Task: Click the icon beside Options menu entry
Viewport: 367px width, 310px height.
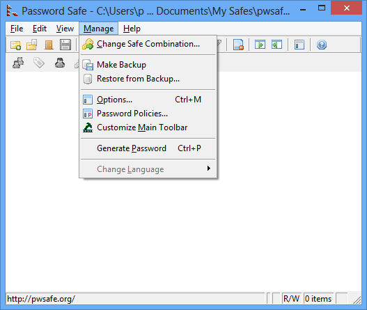Action: coord(88,100)
